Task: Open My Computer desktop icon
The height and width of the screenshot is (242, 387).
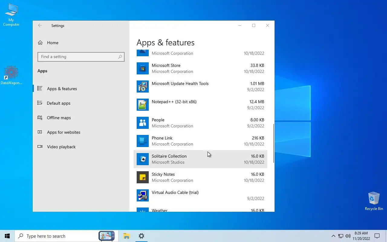Action: point(11,15)
